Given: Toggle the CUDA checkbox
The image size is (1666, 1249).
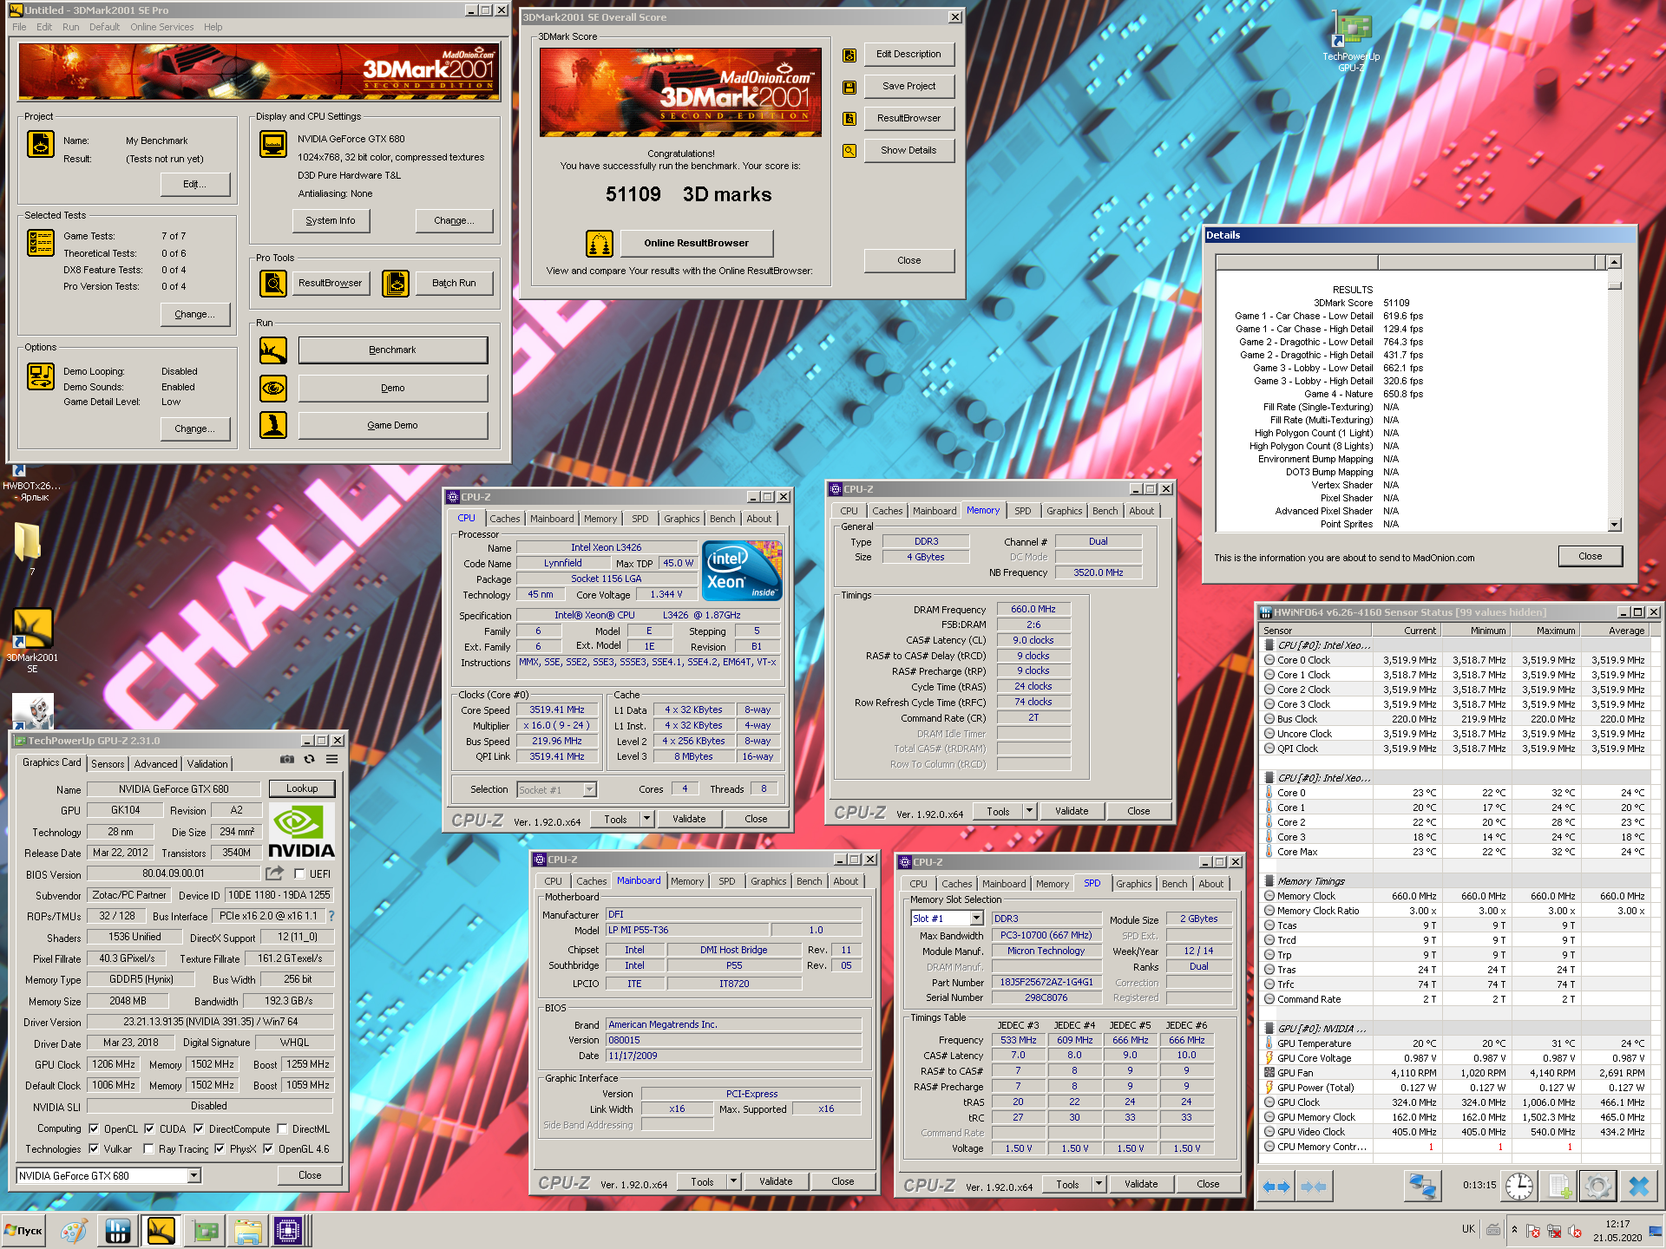Looking at the screenshot, I should tap(149, 1129).
